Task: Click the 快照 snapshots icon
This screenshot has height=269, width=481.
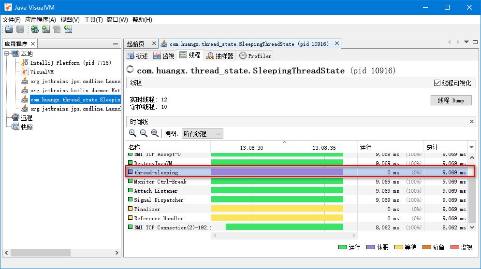Action: tap(15, 127)
